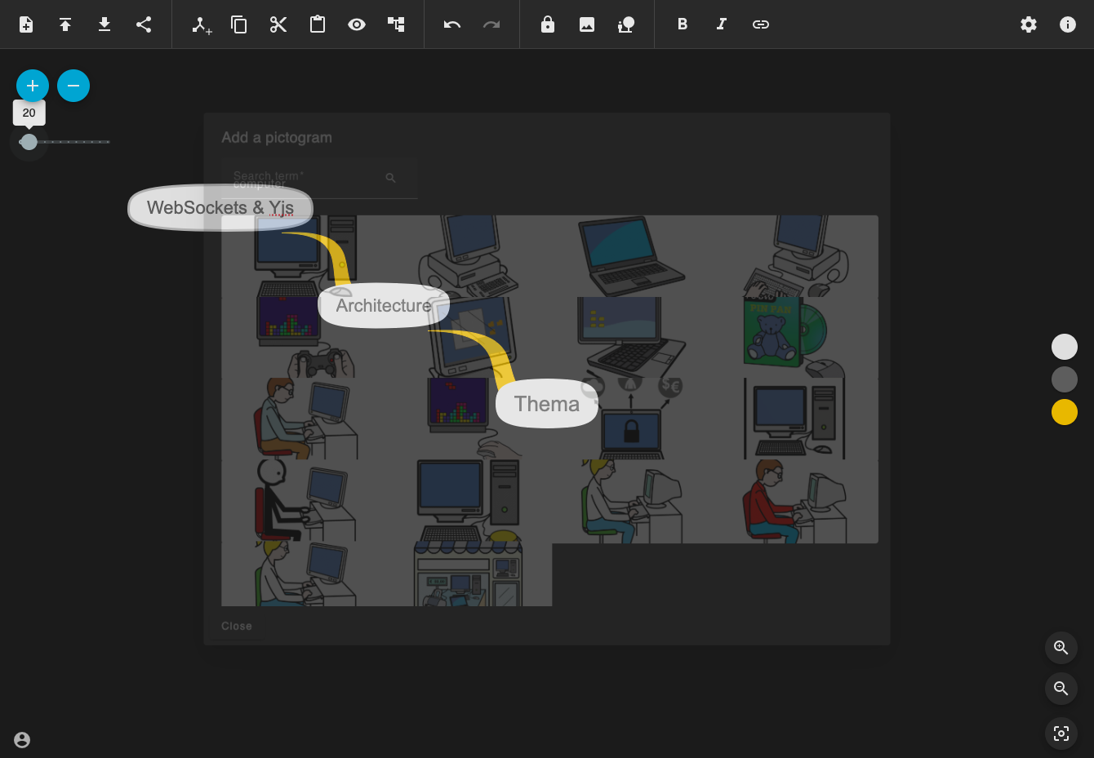Copy the selected node

click(x=239, y=24)
